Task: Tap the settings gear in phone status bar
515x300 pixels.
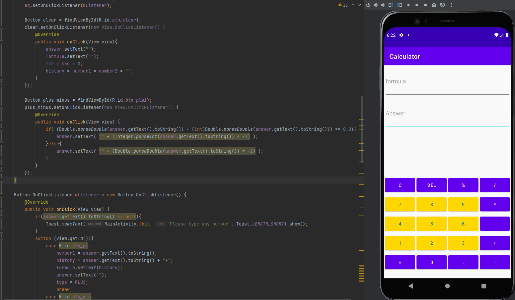Action: (402, 35)
